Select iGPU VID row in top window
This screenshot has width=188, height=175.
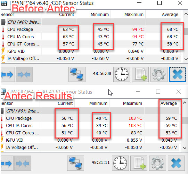[91, 51]
